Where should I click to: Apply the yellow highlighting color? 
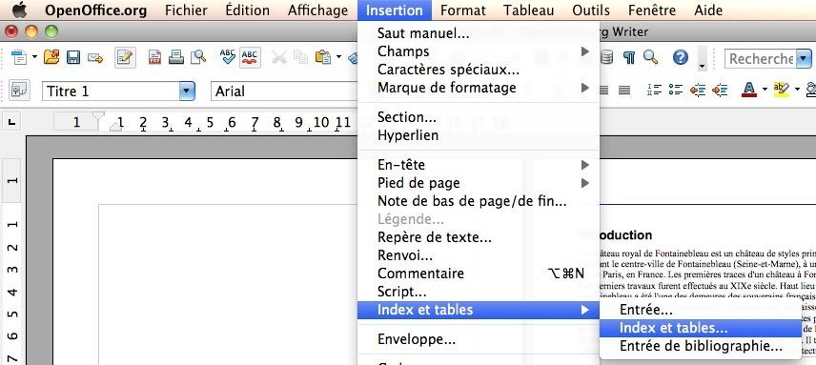coord(781,90)
